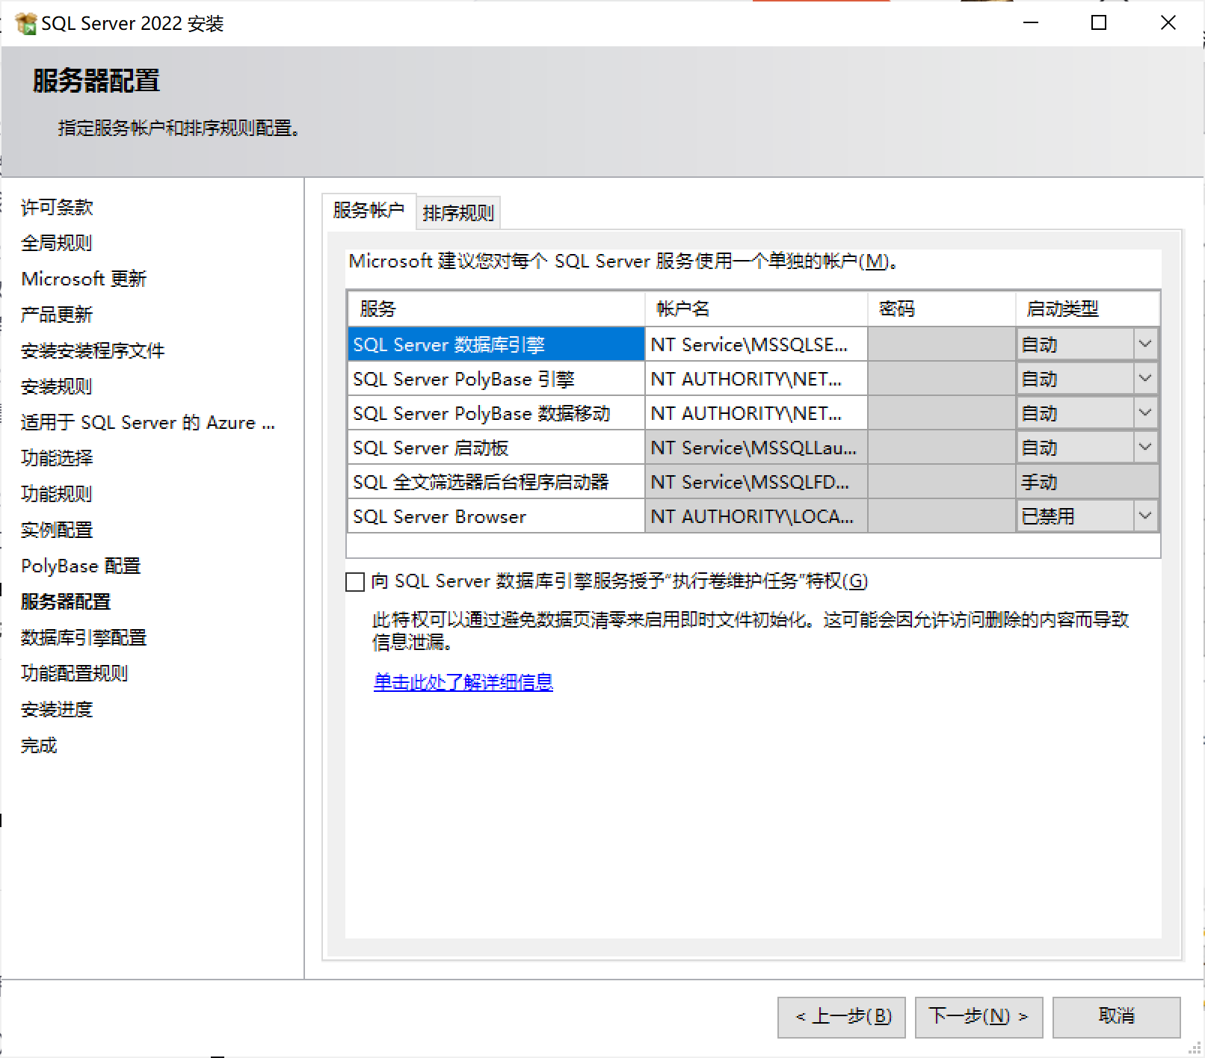Expand startup type for SQL Server 启动板
This screenshot has height=1058, width=1205.
tap(1144, 448)
